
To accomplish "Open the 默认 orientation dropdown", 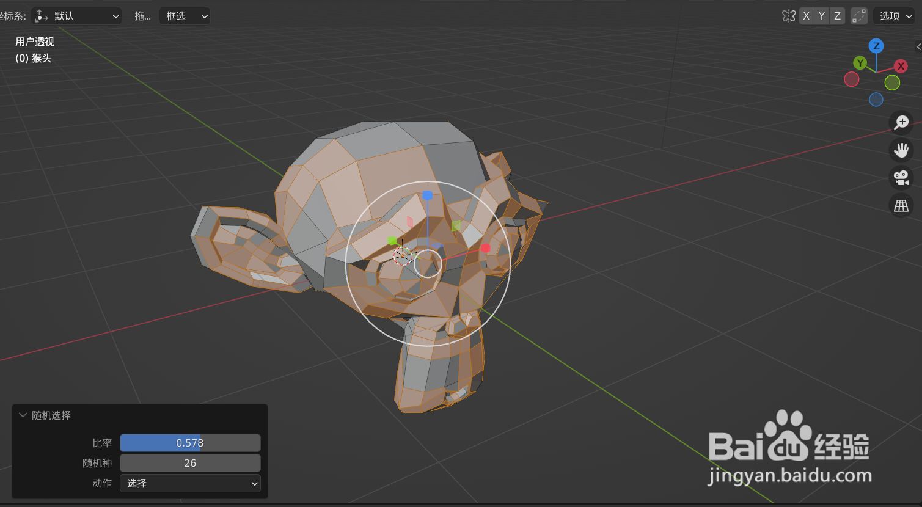I will [76, 16].
